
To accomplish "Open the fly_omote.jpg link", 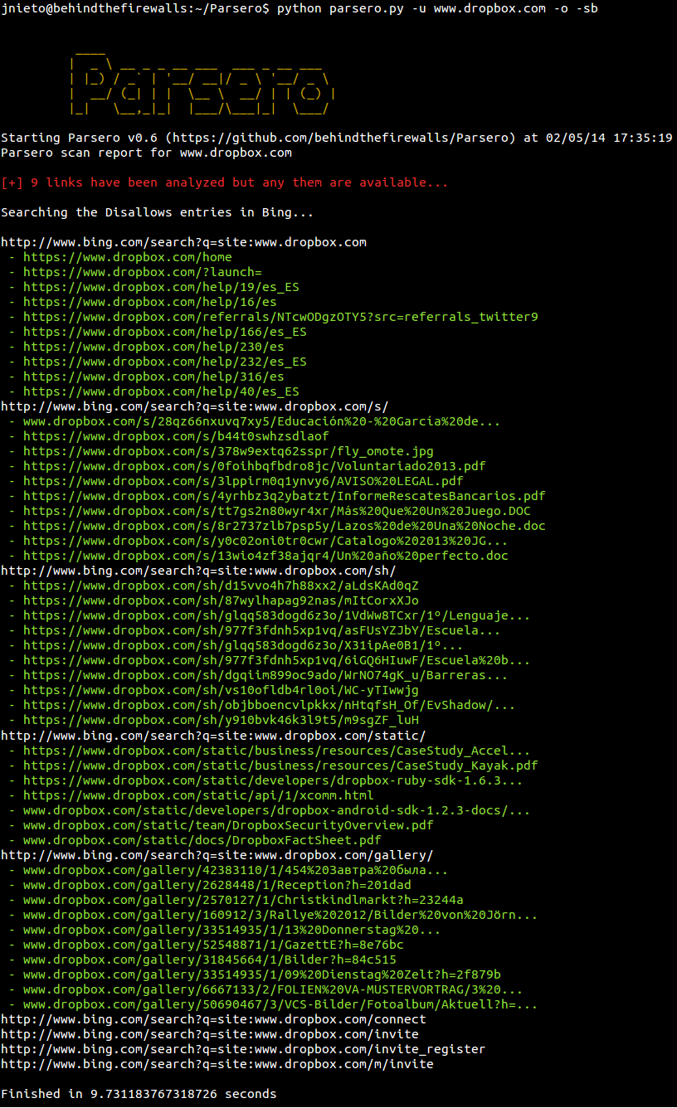I will (x=228, y=451).
